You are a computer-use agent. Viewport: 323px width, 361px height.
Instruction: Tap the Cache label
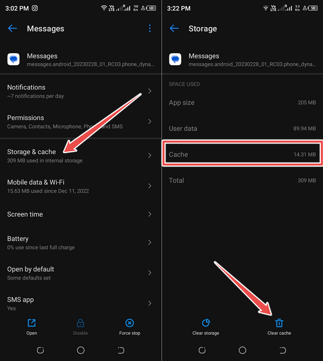178,154
